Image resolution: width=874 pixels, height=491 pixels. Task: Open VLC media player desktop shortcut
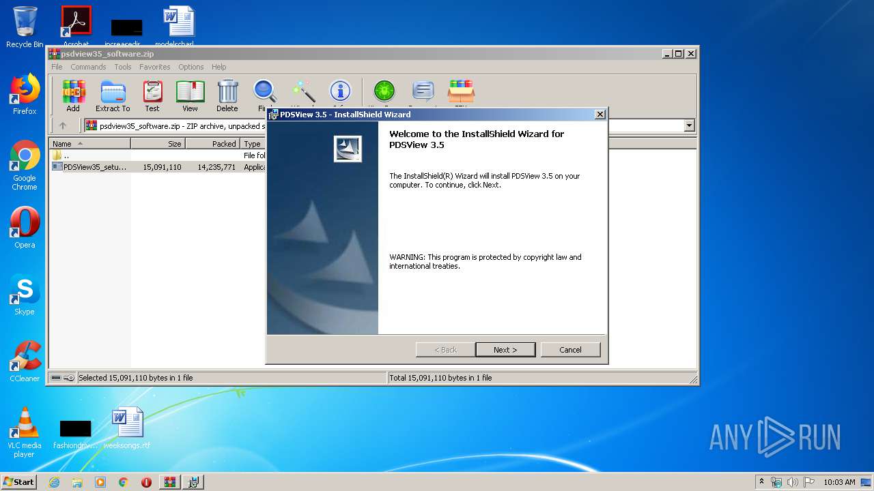[x=25, y=432]
